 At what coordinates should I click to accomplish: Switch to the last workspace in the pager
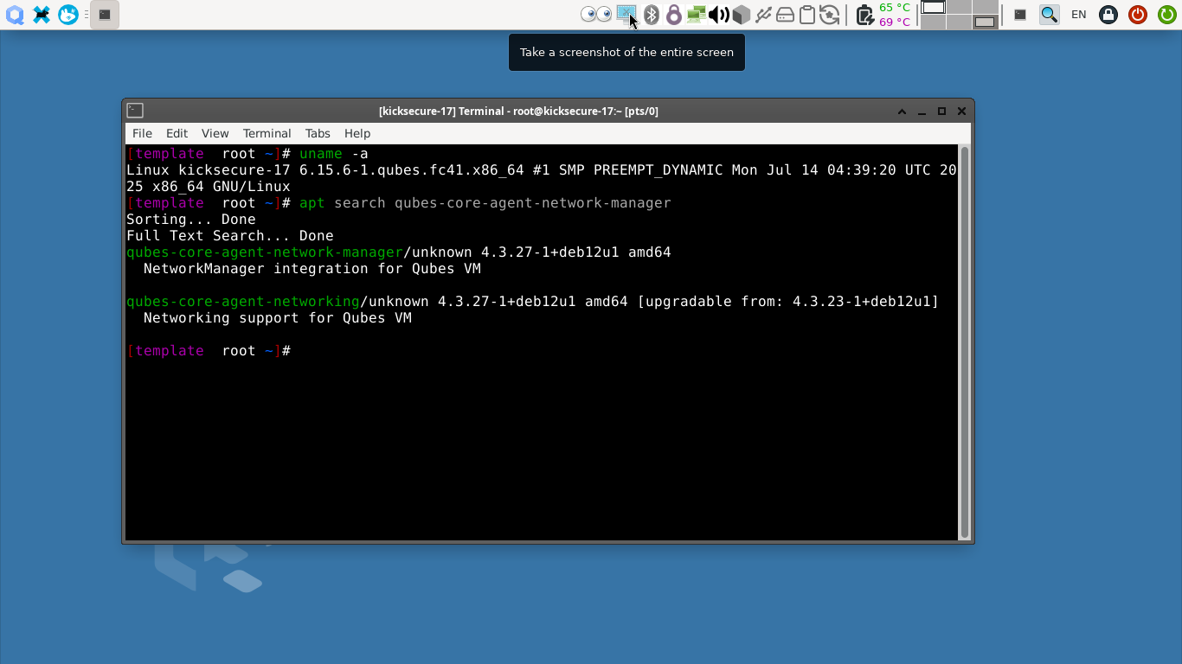[985, 22]
